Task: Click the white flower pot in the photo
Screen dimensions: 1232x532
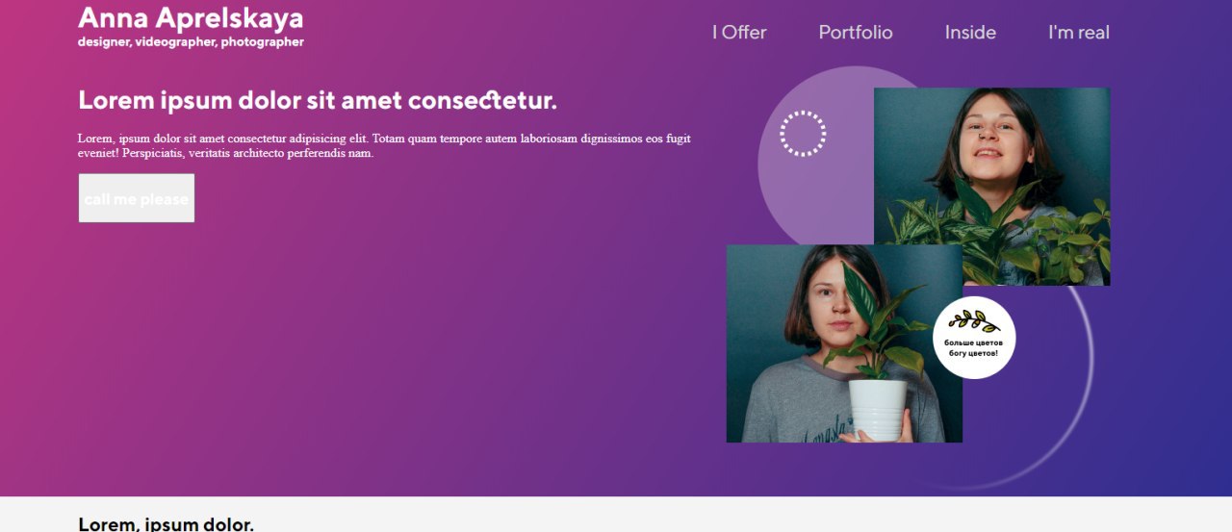Action: (877, 409)
